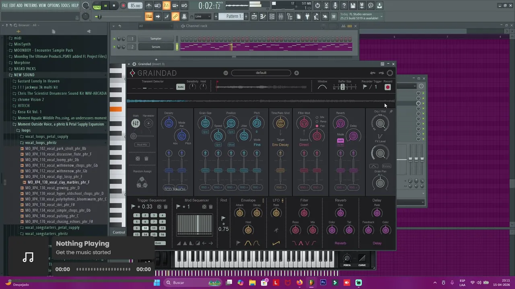The width and height of the screenshot is (515, 289).
Task: Open Graindad settings gear
Action: (390, 73)
